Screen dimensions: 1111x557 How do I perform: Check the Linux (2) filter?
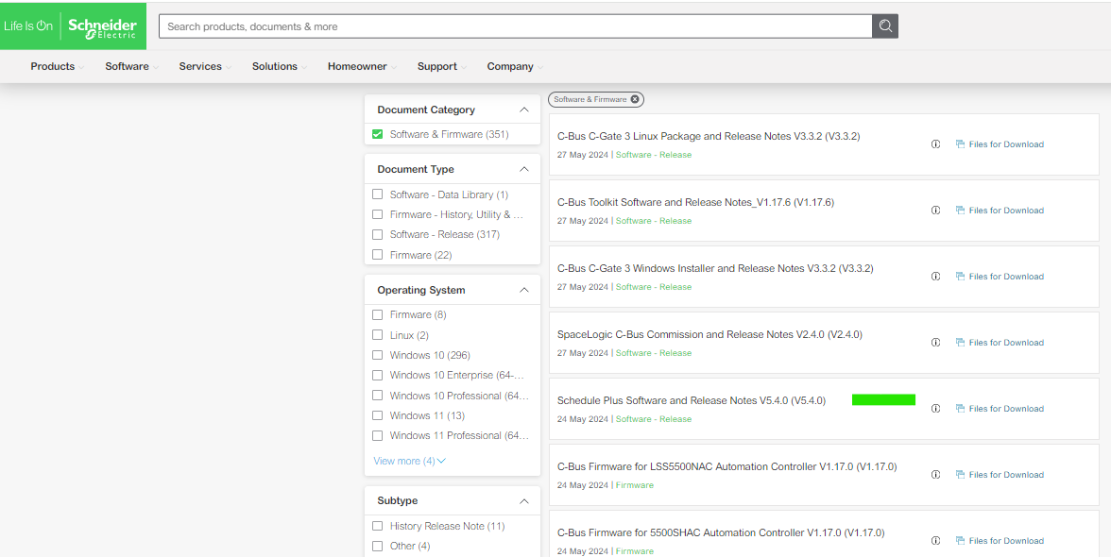(x=377, y=335)
